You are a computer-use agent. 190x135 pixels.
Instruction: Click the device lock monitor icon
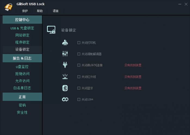click(x=51, y=30)
